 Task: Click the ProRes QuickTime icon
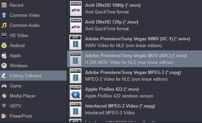(x=75, y=93)
